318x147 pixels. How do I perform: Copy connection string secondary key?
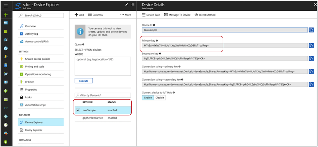(x=311, y=85)
